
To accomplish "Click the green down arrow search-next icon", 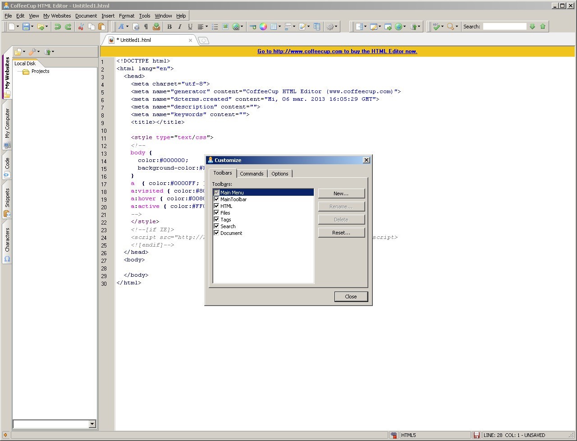I will click(x=532, y=27).
